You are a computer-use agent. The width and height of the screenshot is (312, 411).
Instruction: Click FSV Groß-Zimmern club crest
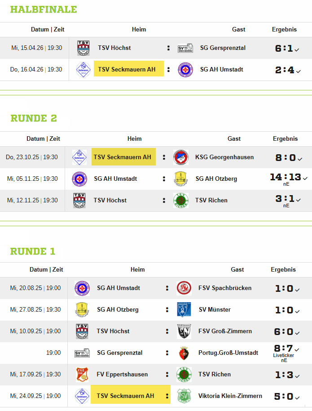(x=184, y=331)
